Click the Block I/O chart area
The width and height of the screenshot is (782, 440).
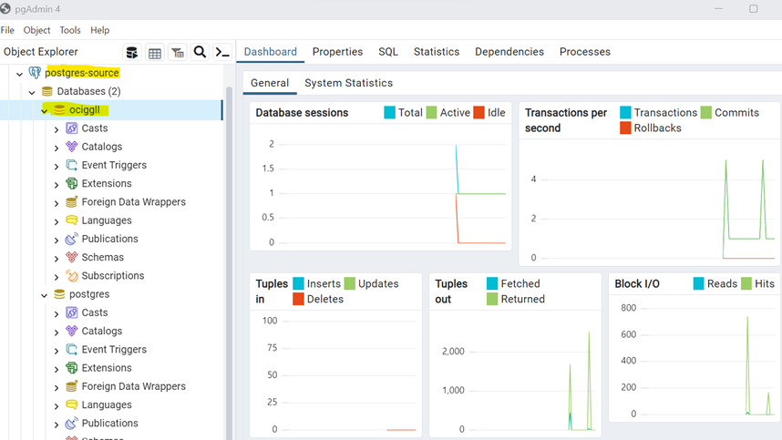click(x=695, y=358)
